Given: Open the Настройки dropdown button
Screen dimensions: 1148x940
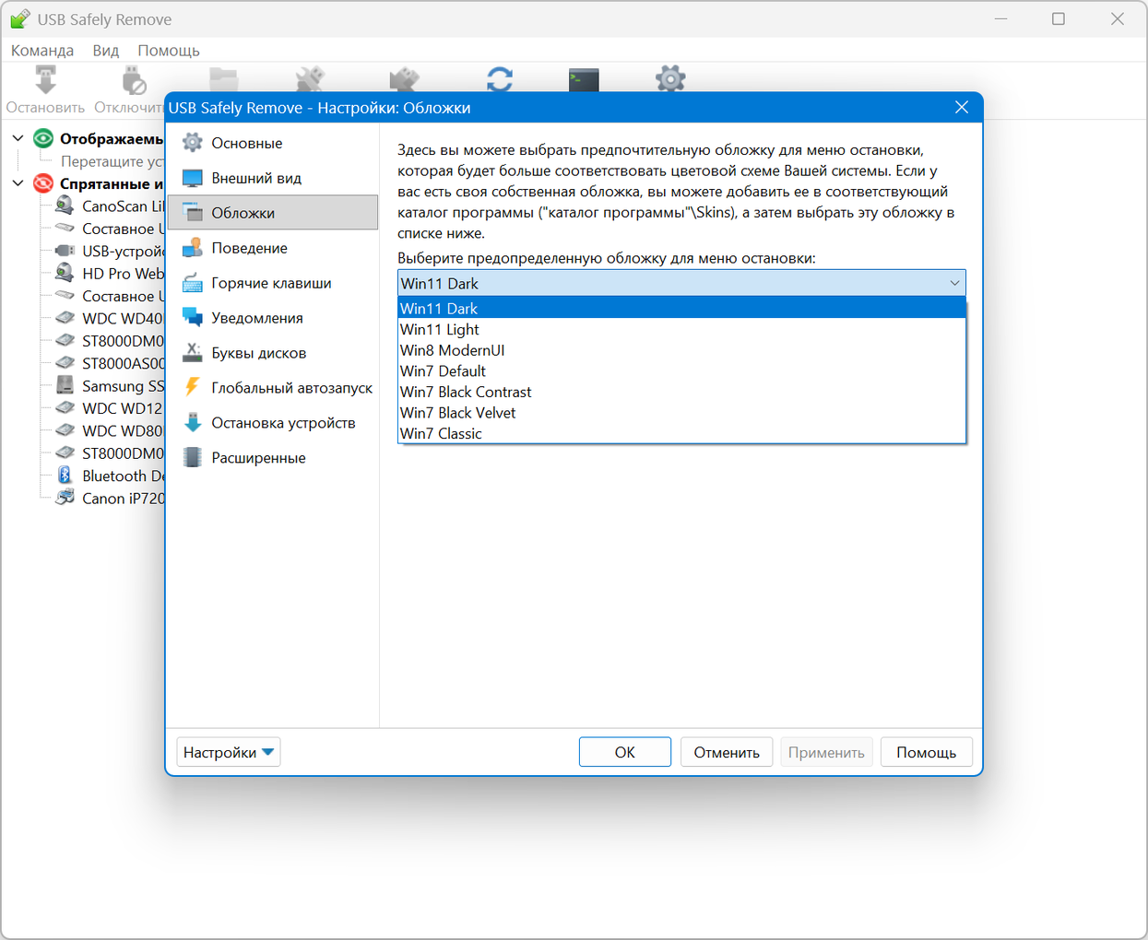Looking at the screenshot, I should point(229,752).
